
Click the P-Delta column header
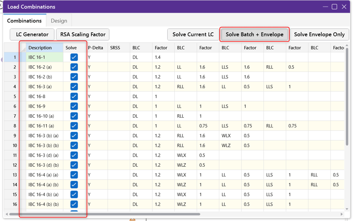coord(95,48)
